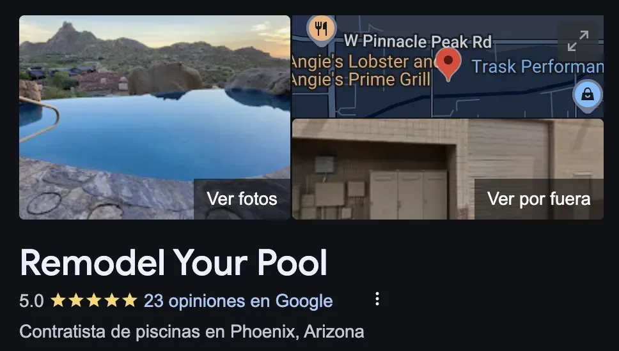Viewport: 619px width, 351px height.
Task: Click the Remodel Your Pool business title
Action: (174, 263)
